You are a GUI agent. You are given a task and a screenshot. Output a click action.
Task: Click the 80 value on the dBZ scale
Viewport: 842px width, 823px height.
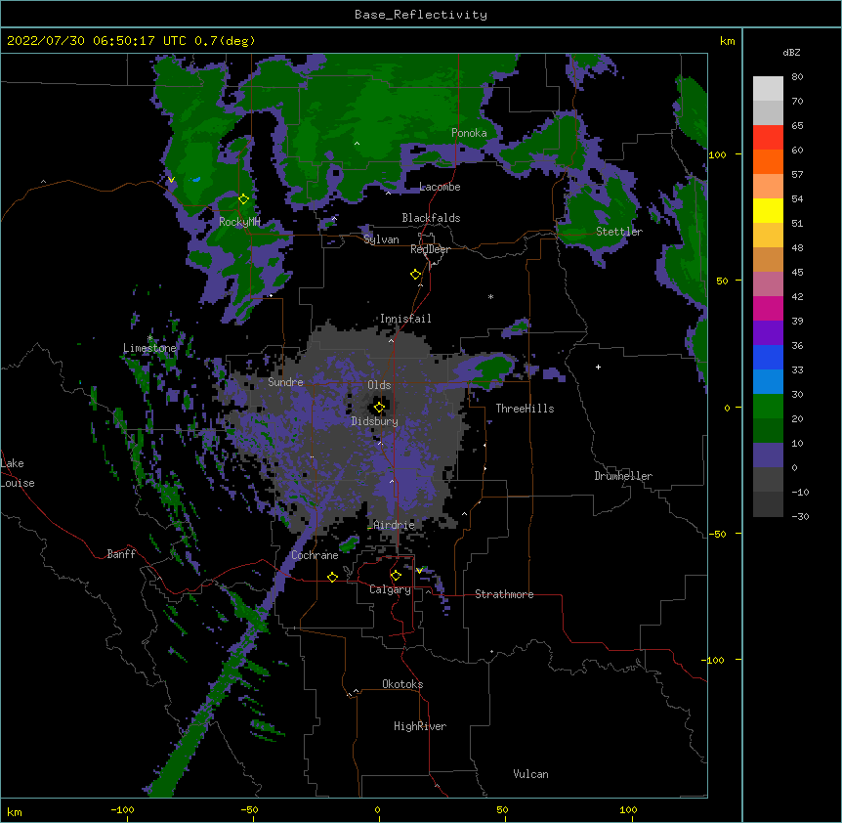(x=797, y=77)
